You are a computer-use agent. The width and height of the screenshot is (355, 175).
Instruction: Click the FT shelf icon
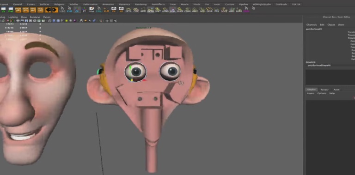click(x=85, y=10)
